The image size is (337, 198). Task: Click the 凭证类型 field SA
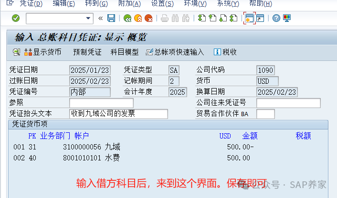[174, 70]
